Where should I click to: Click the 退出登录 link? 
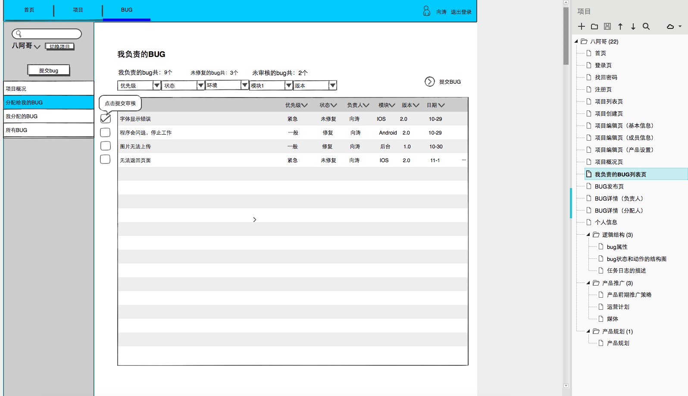[x=461, y=12]
